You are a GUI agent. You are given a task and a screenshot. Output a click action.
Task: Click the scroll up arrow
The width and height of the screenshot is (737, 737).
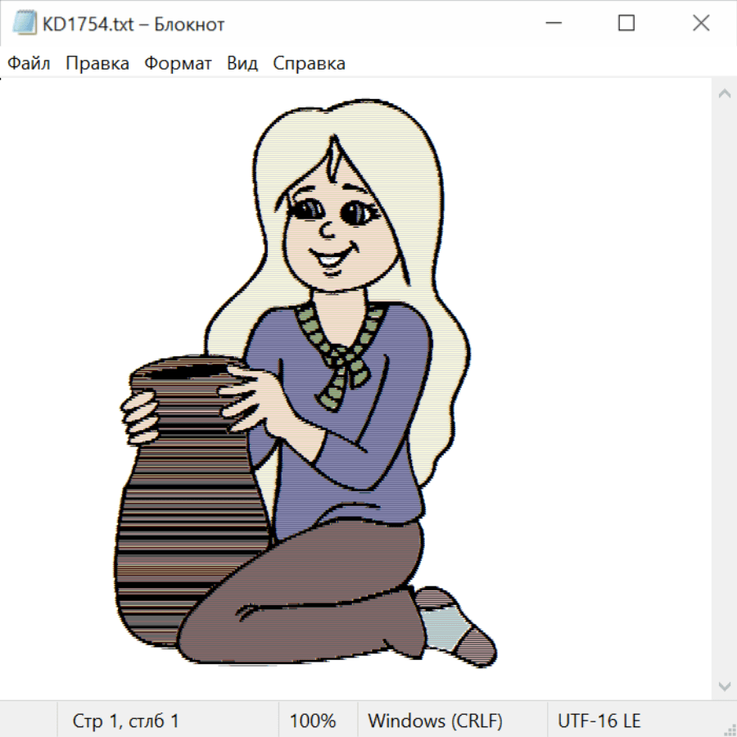click(724, 94)
